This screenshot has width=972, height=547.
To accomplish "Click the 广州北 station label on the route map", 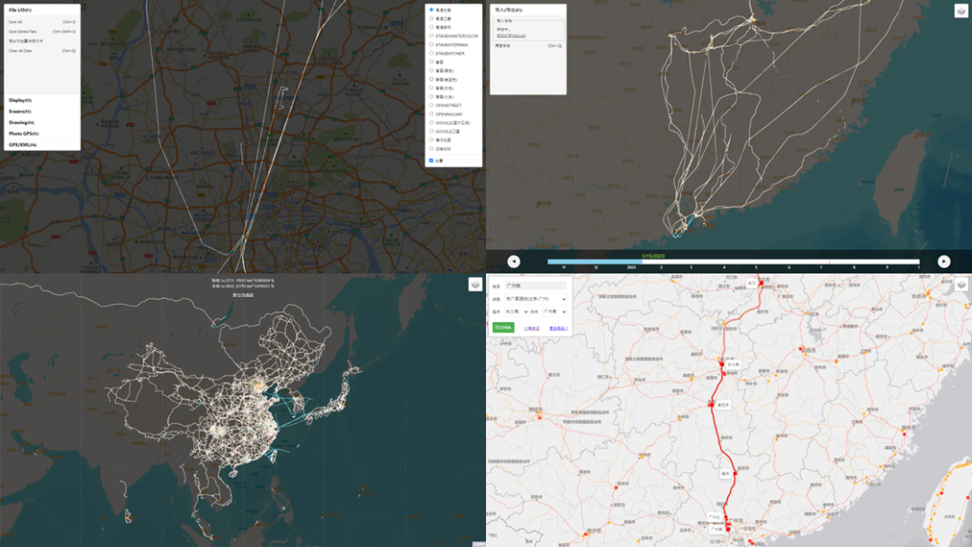I will [714, 517].
